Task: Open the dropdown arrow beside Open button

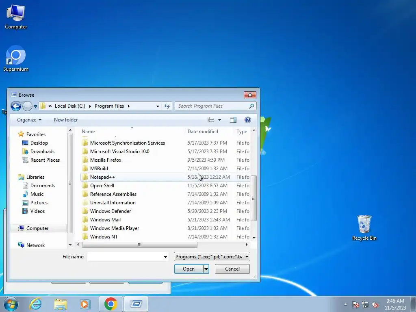Action: 206,269
